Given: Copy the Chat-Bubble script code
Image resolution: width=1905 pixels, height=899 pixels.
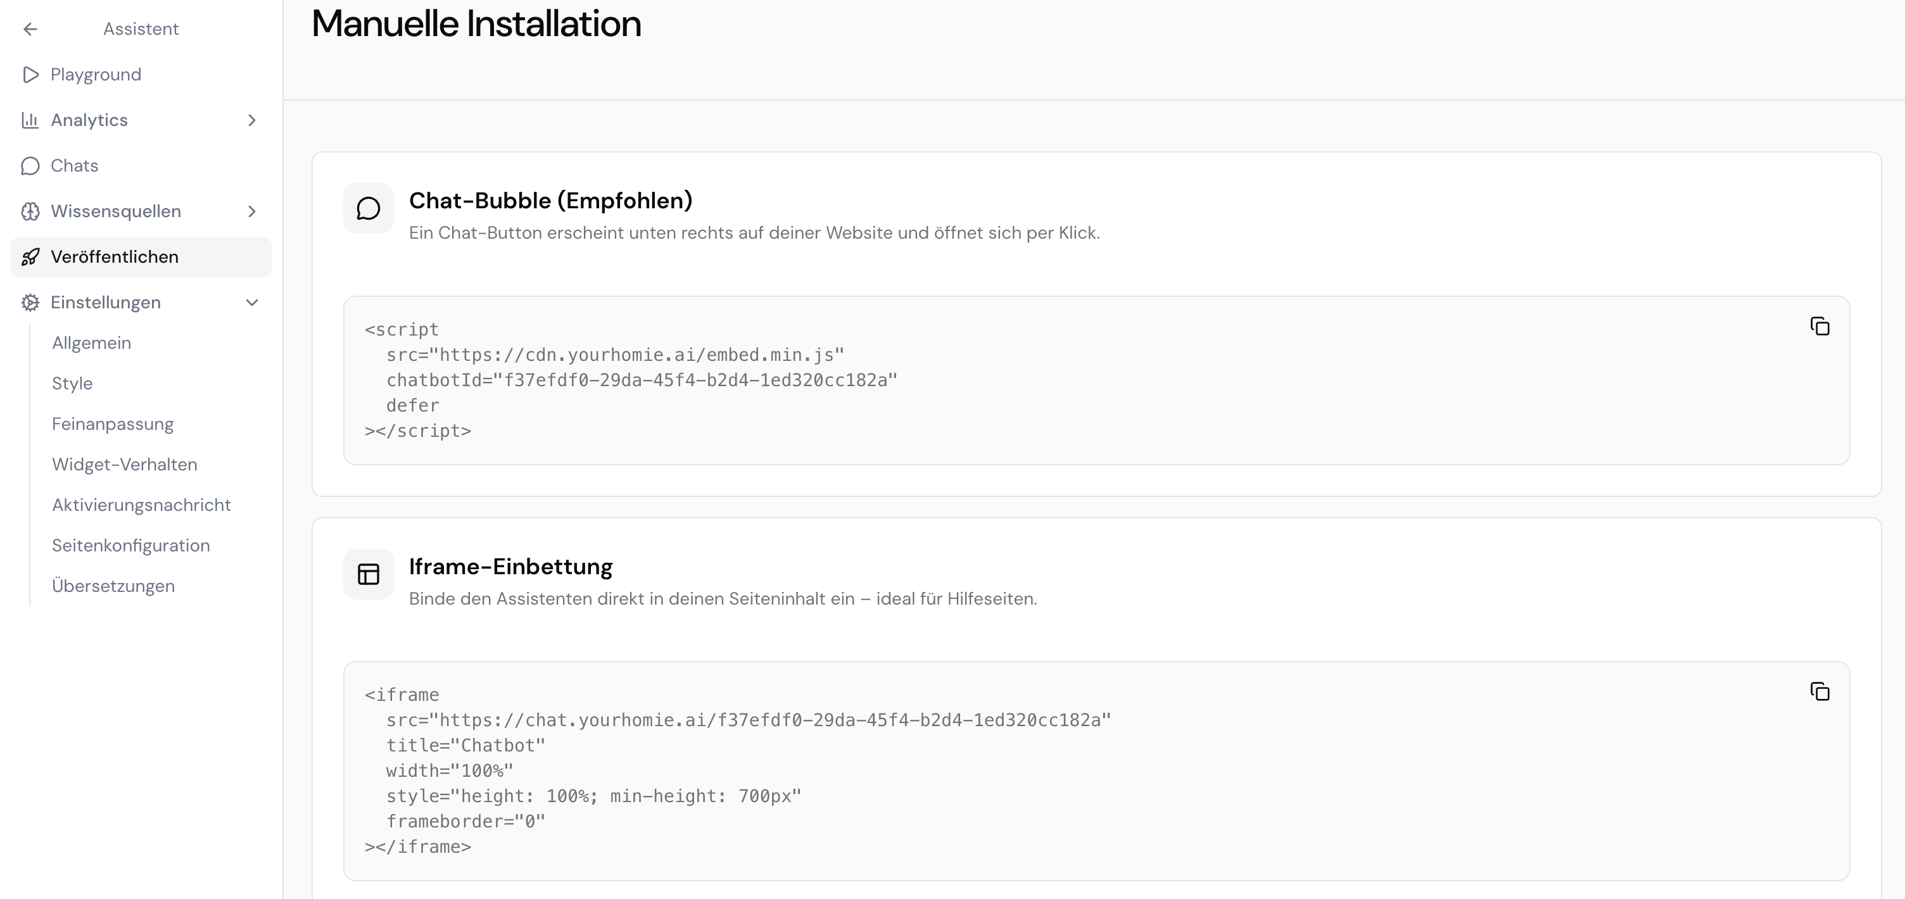Looking at the screenshot, I should tap(1820, 326).
